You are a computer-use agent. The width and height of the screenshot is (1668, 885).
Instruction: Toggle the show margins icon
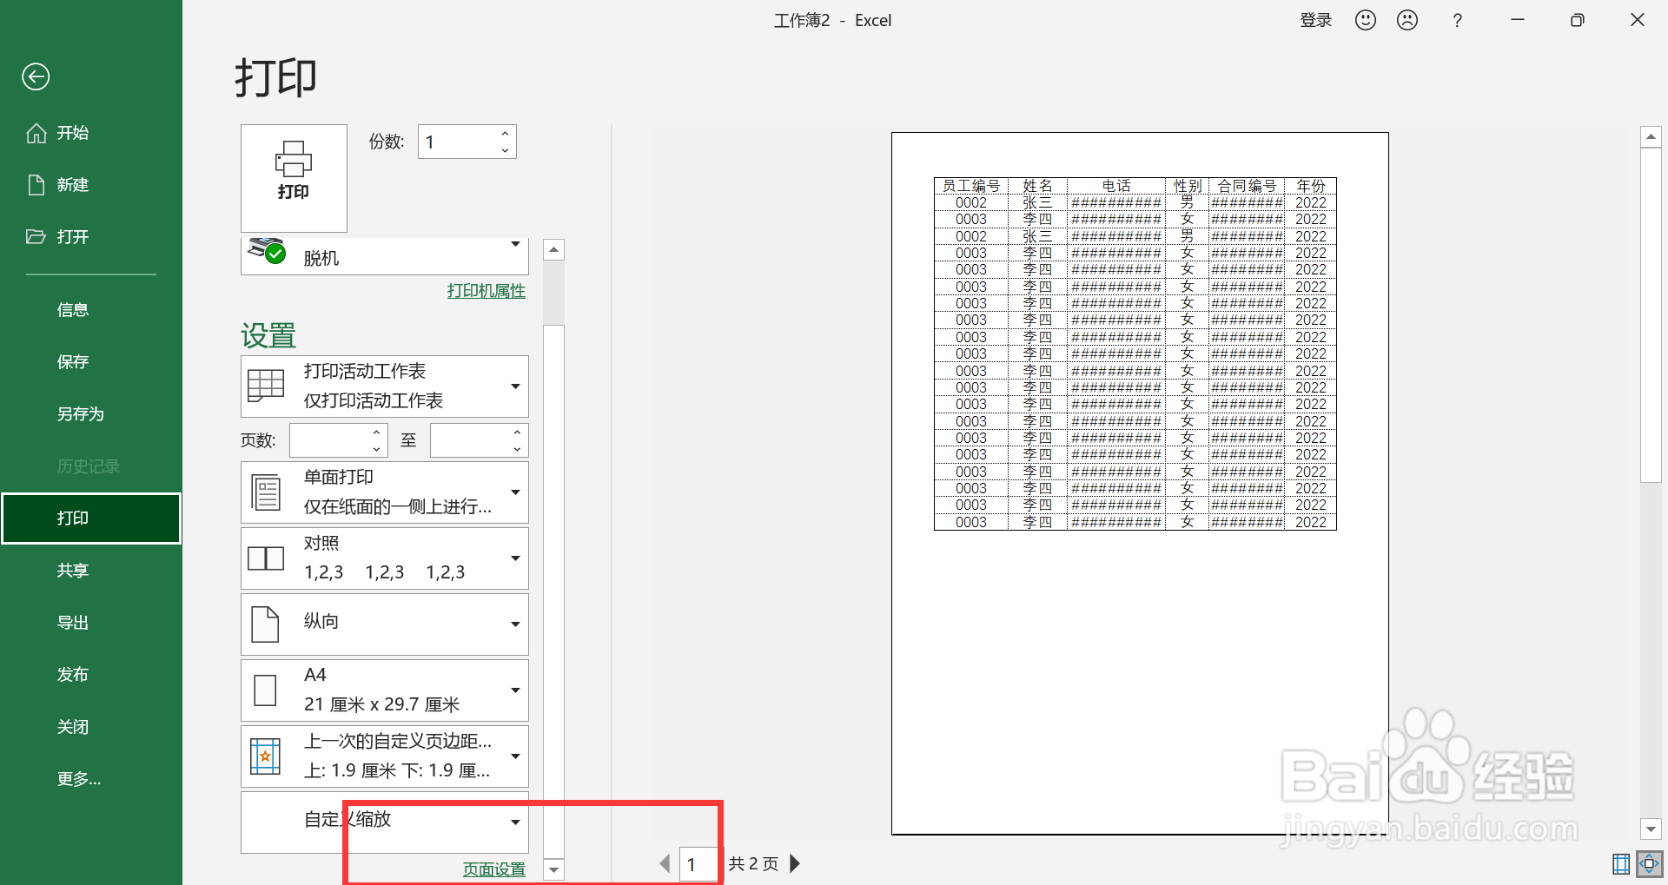tap(1621, 864)
